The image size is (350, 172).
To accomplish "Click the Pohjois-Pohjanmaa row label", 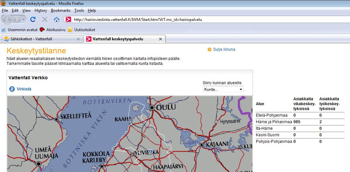I will (274, 141).
